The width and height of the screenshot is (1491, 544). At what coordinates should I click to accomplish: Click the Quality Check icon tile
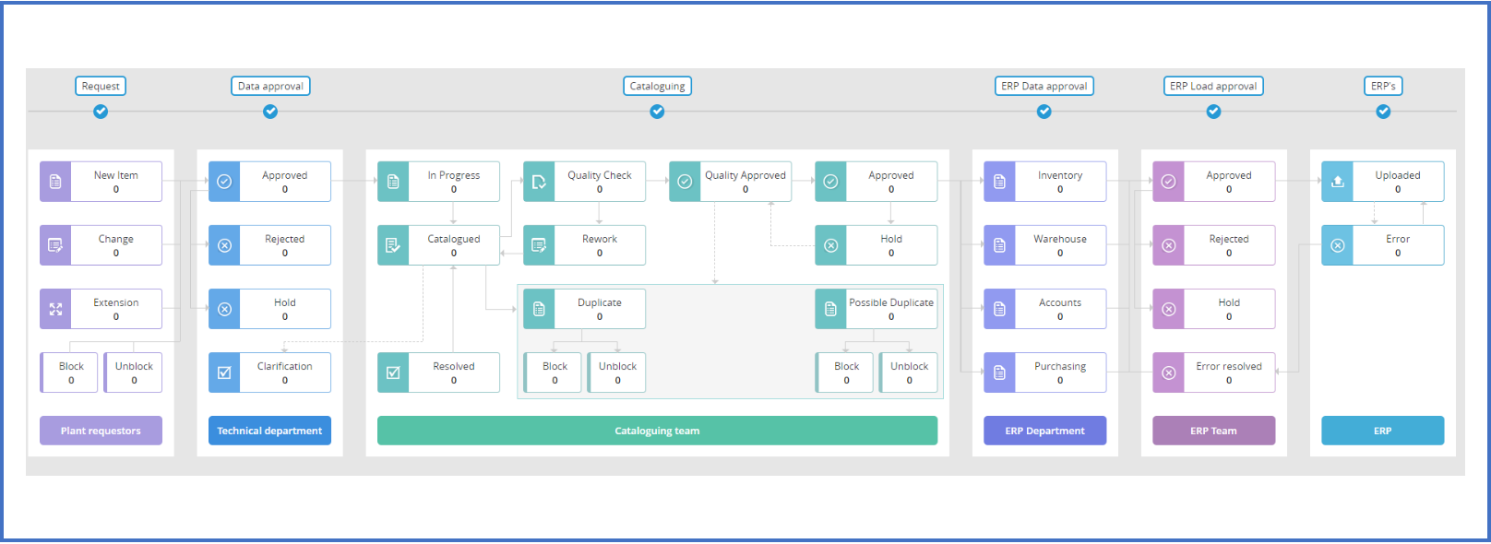pos(539,182)
